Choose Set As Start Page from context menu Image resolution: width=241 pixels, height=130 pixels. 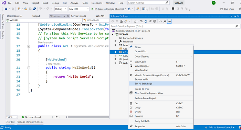click(161, 83)
